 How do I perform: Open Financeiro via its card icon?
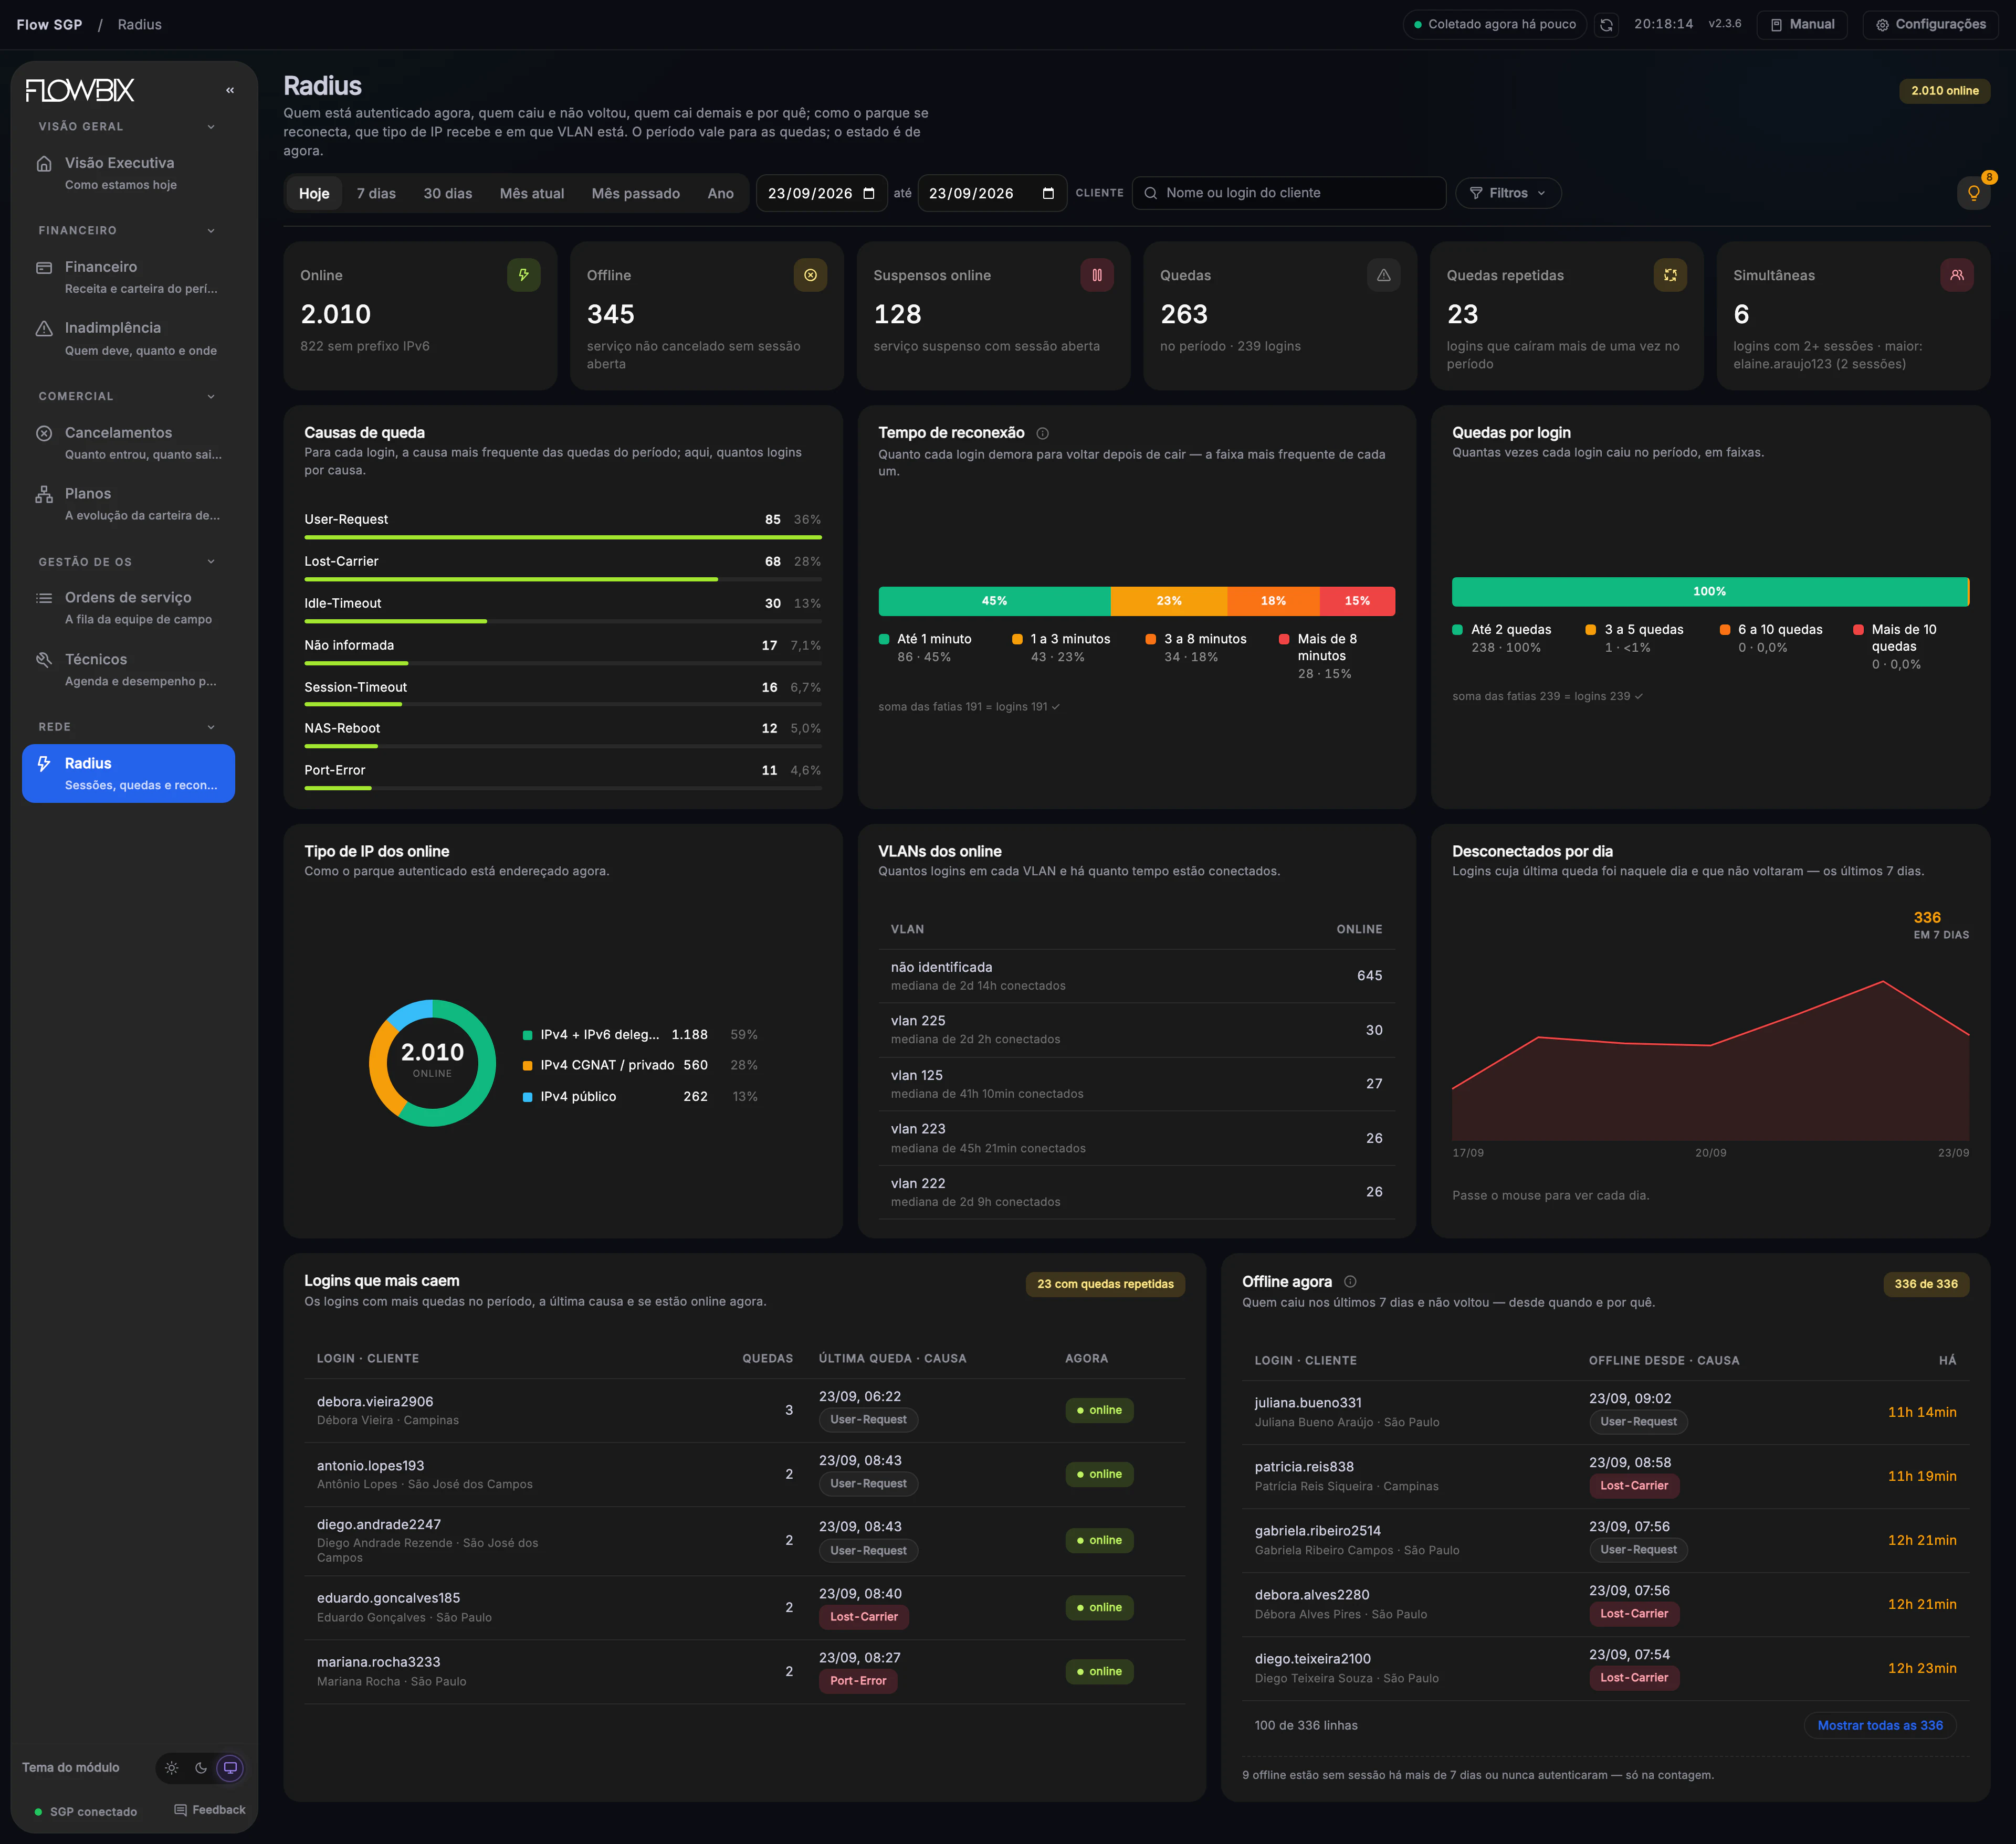[44, 268]
